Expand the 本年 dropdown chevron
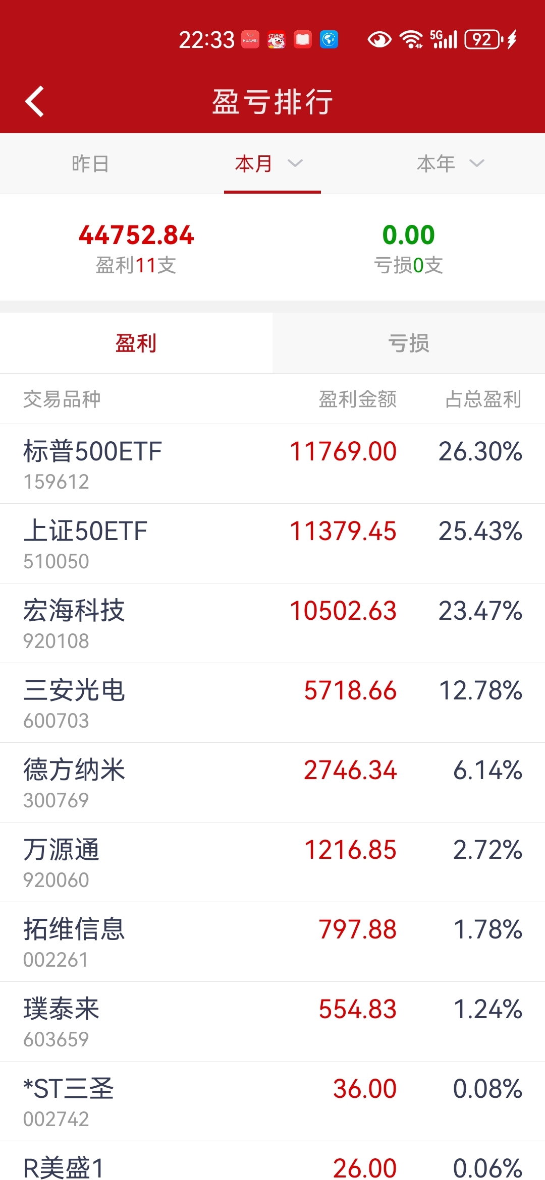 point(476,163)
